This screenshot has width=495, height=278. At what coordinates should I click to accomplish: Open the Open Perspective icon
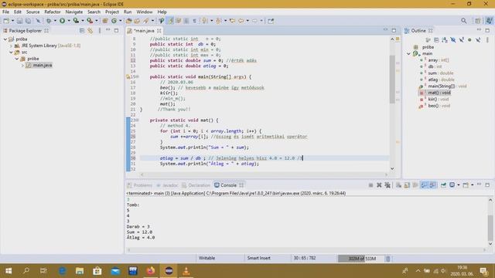point(477,21)
